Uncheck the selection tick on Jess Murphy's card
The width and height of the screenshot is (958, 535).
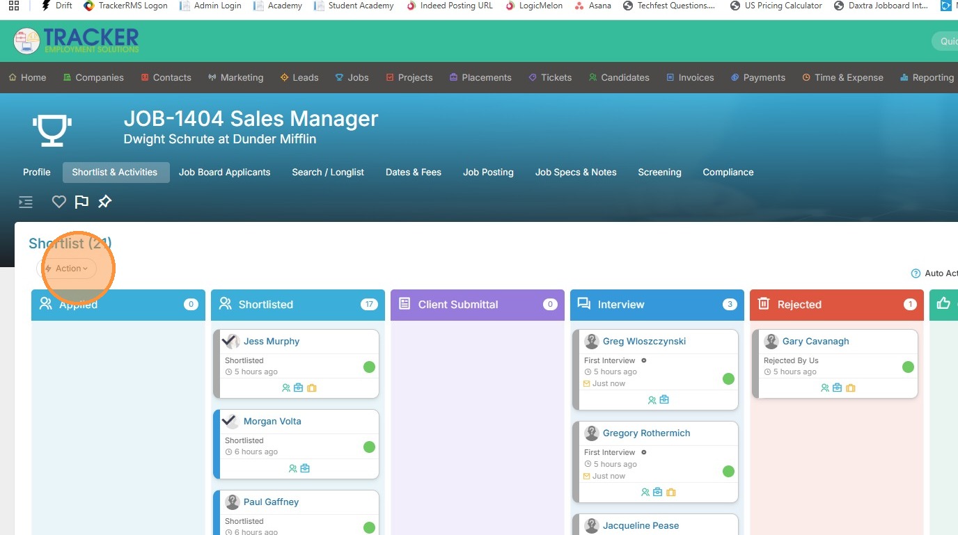pyautogui.click(x=230, y=341)
